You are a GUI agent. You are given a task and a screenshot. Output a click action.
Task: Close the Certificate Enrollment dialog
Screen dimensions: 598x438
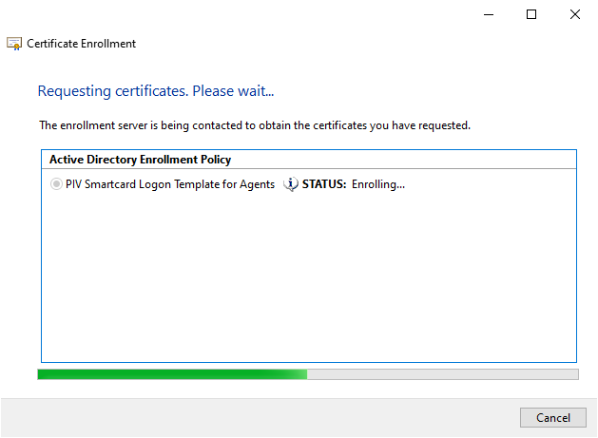point(574,14)
